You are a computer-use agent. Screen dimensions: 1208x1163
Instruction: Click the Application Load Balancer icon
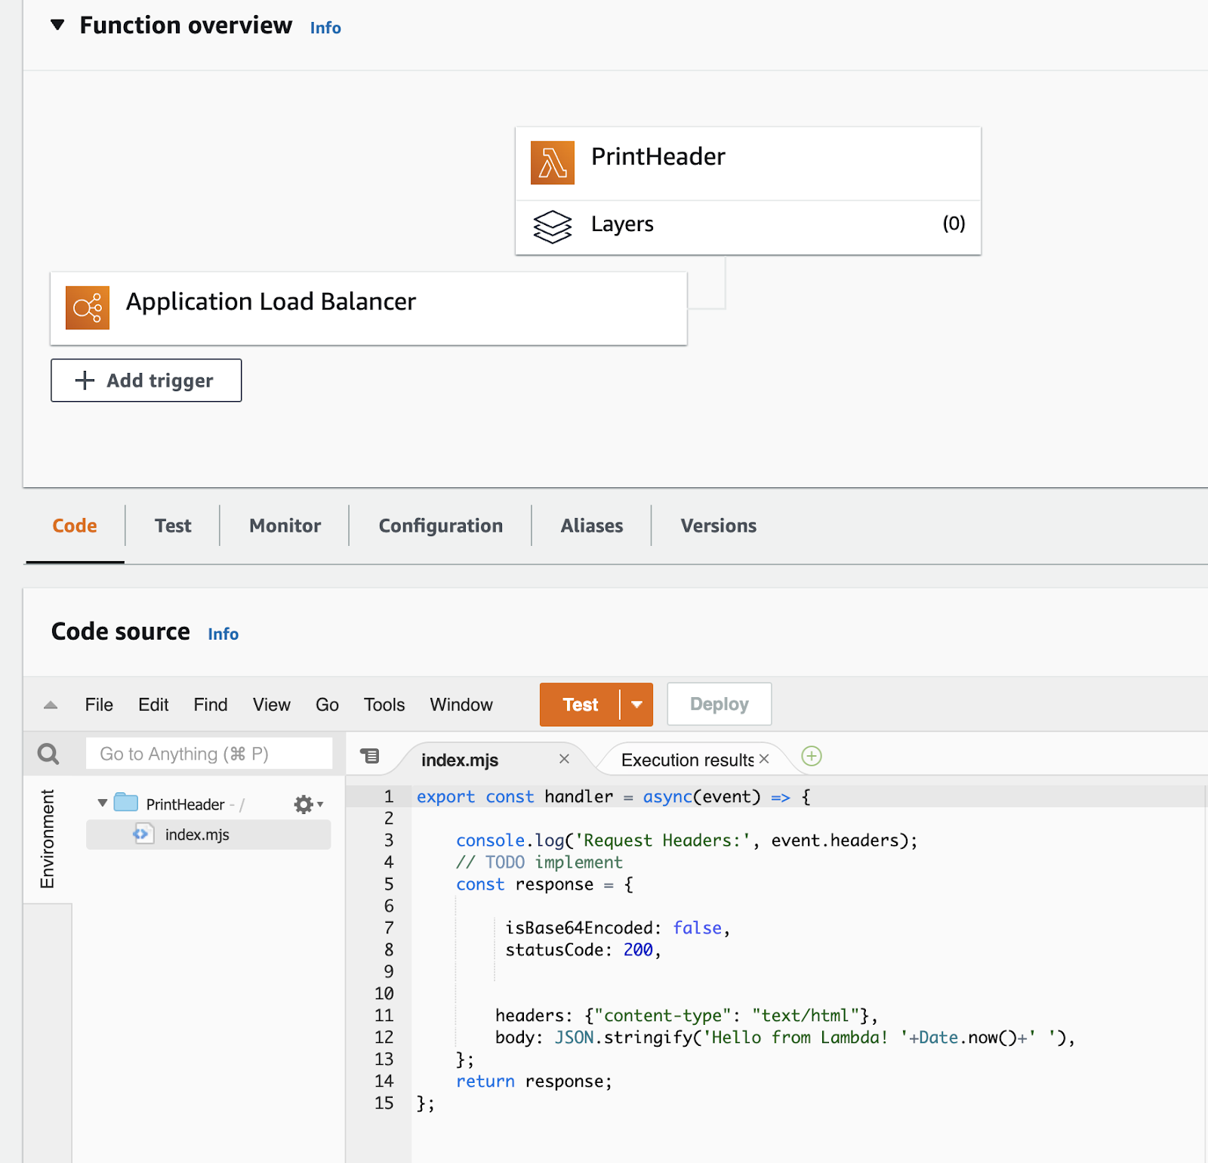88,307
